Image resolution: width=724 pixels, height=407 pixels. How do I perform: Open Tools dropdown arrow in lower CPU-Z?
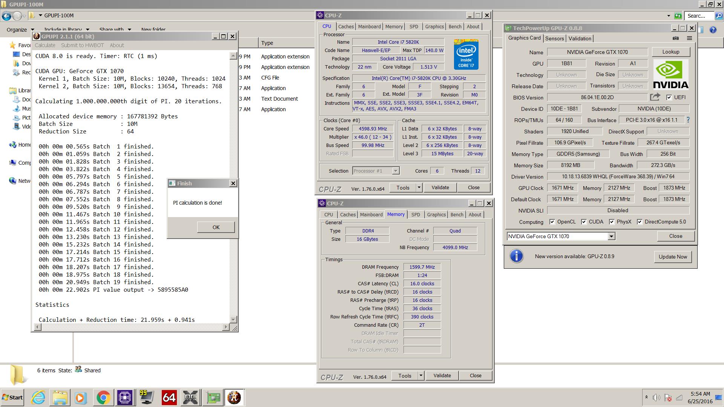click(420, 375)
